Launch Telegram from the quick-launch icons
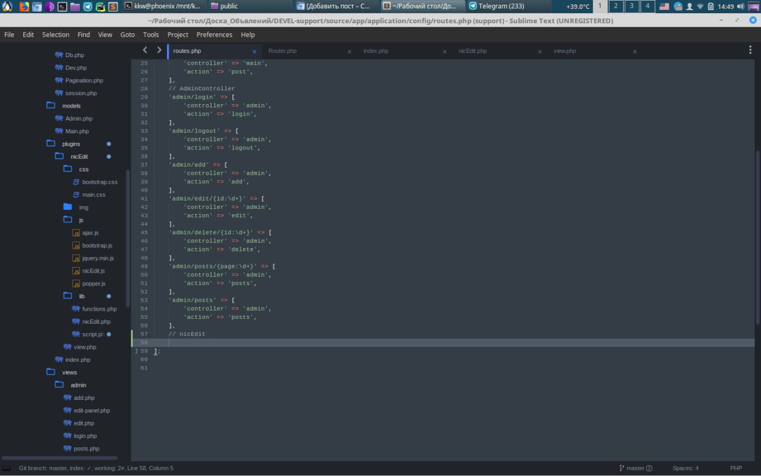The width and height of the screenshot is (761, 476). 87,7
